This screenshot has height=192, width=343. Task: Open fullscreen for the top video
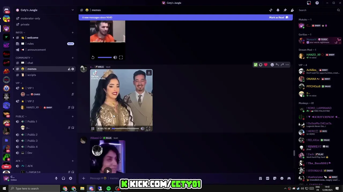pyautogui.click(x=121, y=57)
